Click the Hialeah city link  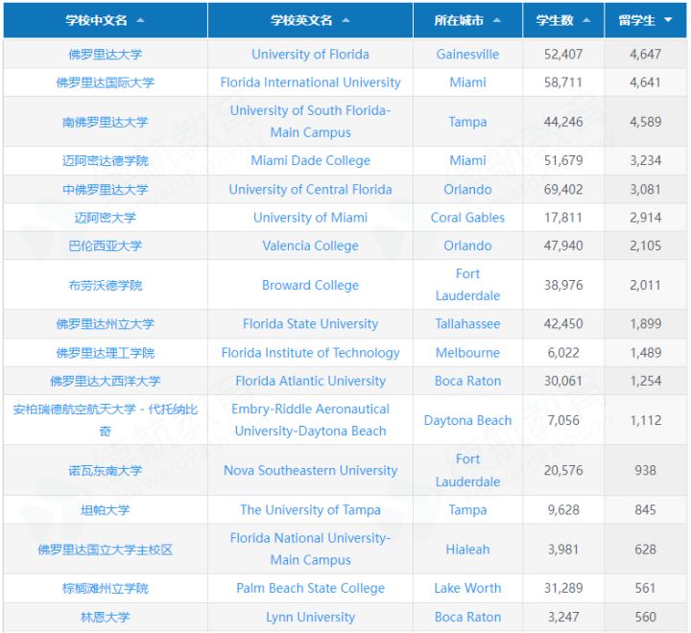tap(467, 550)
